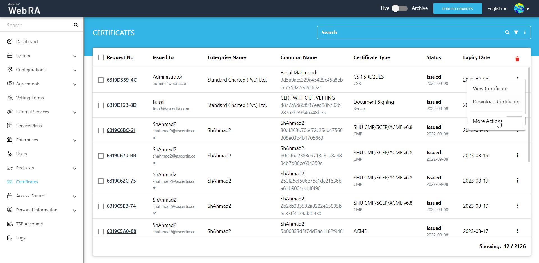Select Download Certificate menu option
The image size is (539, 263).
(496, 102)
